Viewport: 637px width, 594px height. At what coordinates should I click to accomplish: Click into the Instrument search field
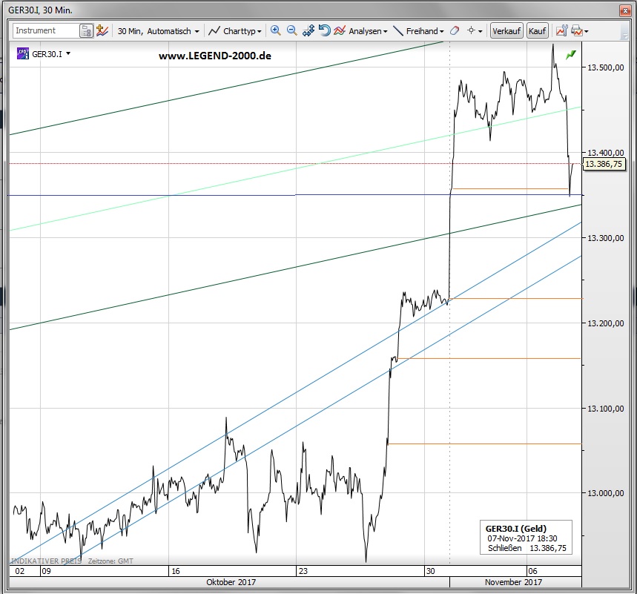point(46,31)
